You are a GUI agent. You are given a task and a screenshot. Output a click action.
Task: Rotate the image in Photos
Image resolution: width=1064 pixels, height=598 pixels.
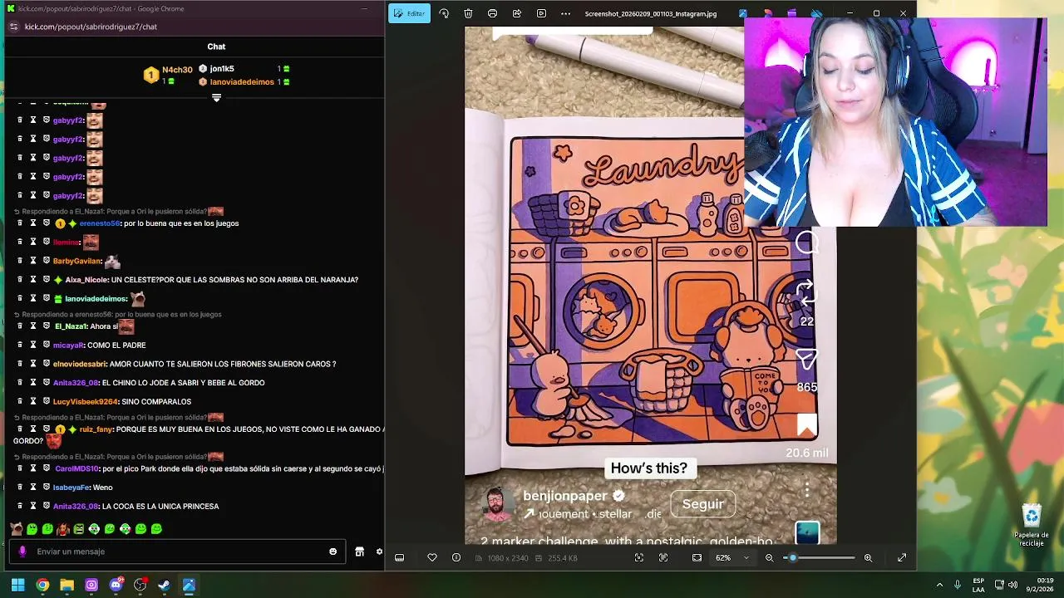click(x=444, y=13)
